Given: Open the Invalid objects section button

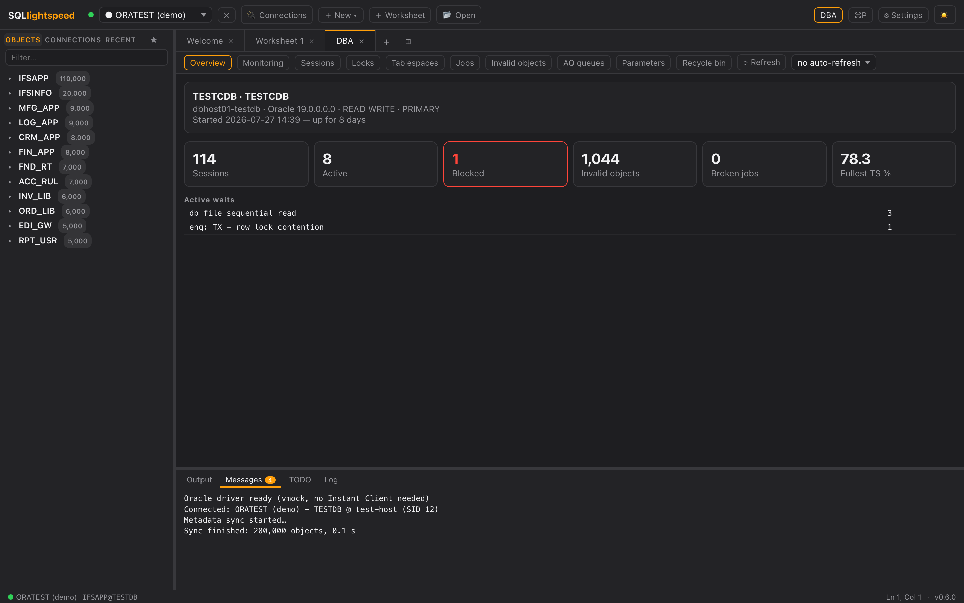Looking at the screenshot, I should tap(518, 63).
